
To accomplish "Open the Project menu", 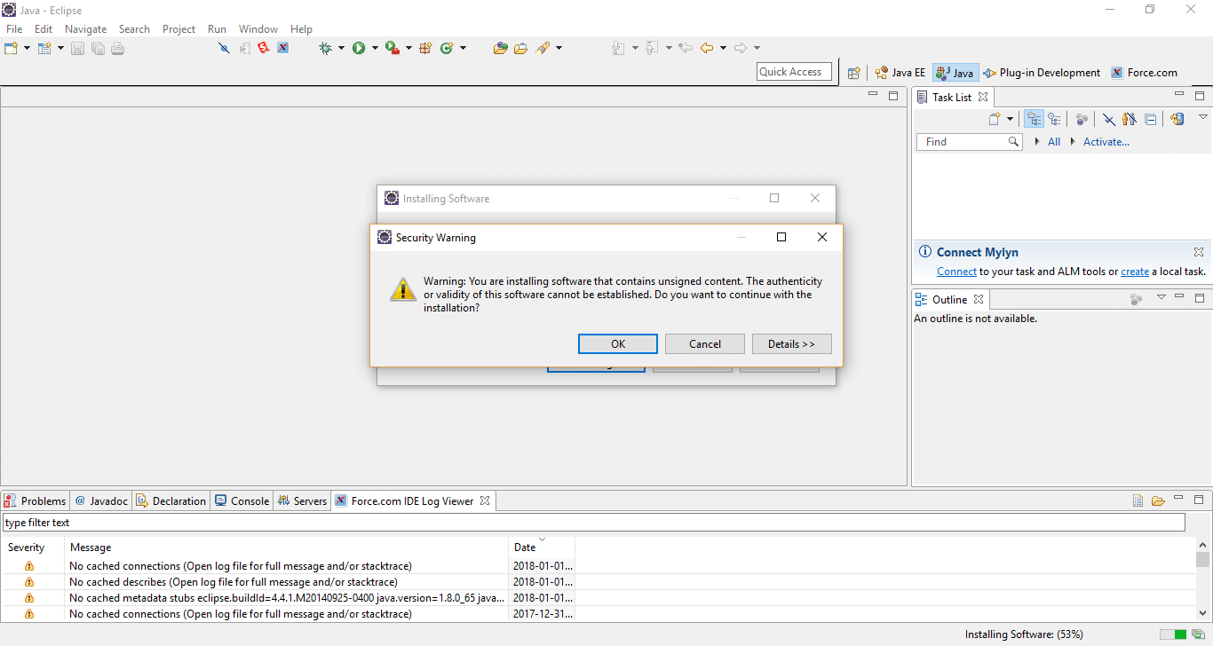I will pos(178,29).
